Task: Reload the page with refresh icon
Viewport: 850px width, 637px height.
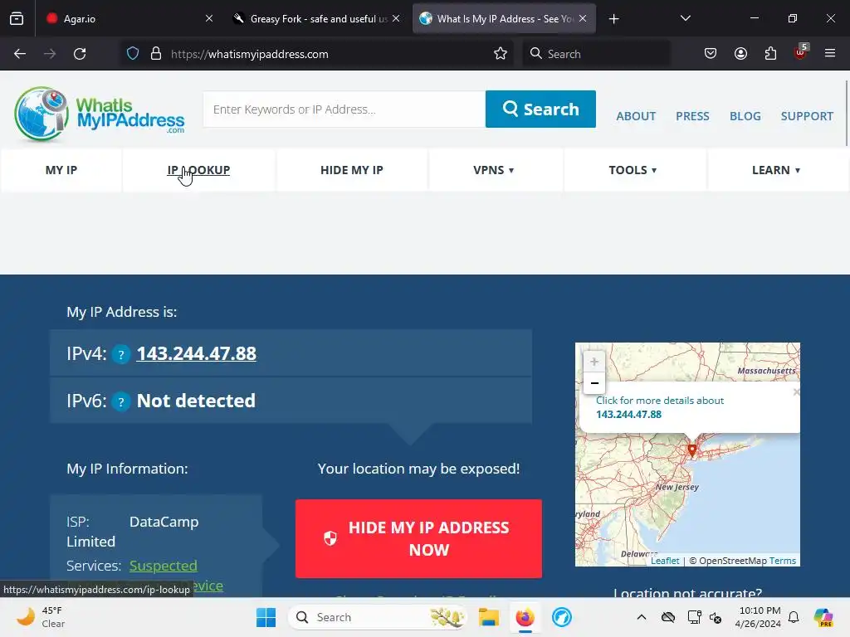Action: coord(80,54)
